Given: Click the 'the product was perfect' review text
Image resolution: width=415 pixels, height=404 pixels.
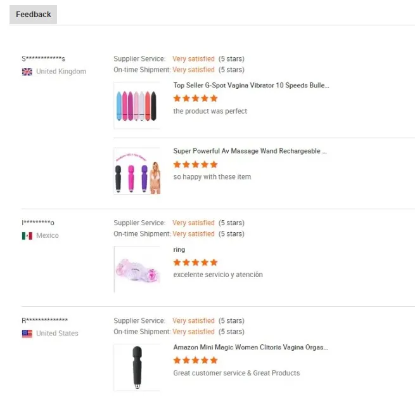Looking at the screenshot, I should pos(210,111).
